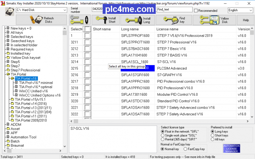The image size is (255, 159).
Task: Click the Help button
Action: [246, 20]
